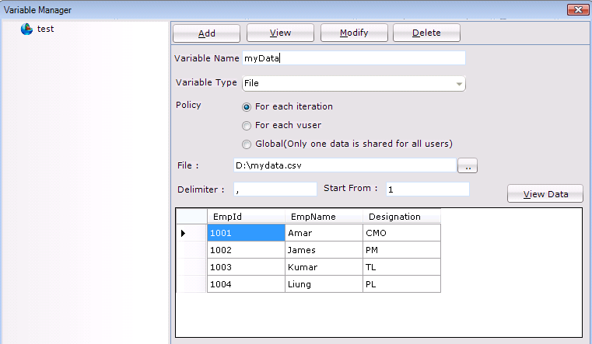Click the test project icon in tree

pos(27,29)
